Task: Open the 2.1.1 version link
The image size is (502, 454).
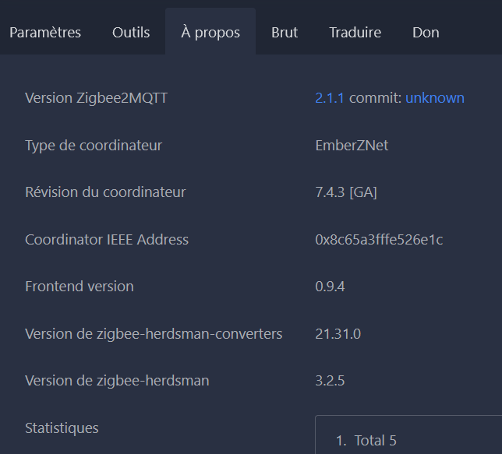Action: (x=330, y=98)
